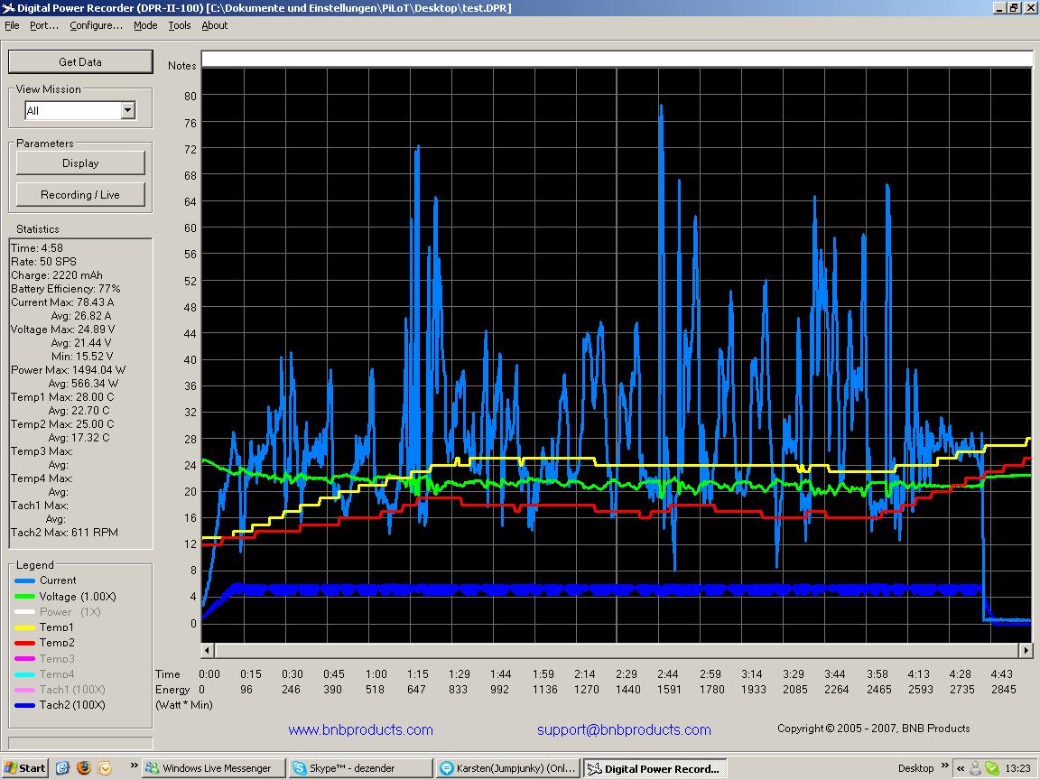This screenshot has height=780, width=1040.
Task: Click the support@bnbproducts.com email link
Action: [x=624, y=729]
